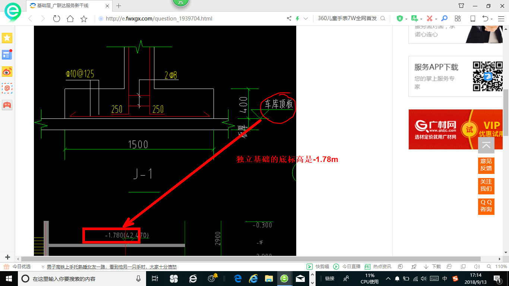Image resolution: width=509 pixels, height=286 pixels.
Task: Go back to the previous page
Action: point(30,19)
